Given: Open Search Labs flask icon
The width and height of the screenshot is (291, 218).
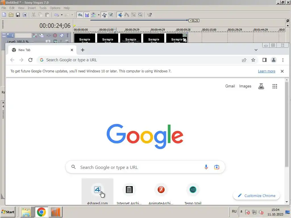Looking at the screenshot, I should click(261, 86).
